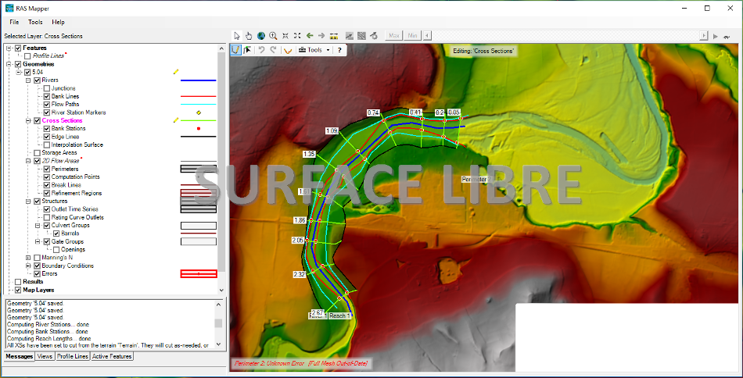Screen dimensions: 743x378
Task: Enable the Junctions layer checkbox
Action: pos(47,88)
